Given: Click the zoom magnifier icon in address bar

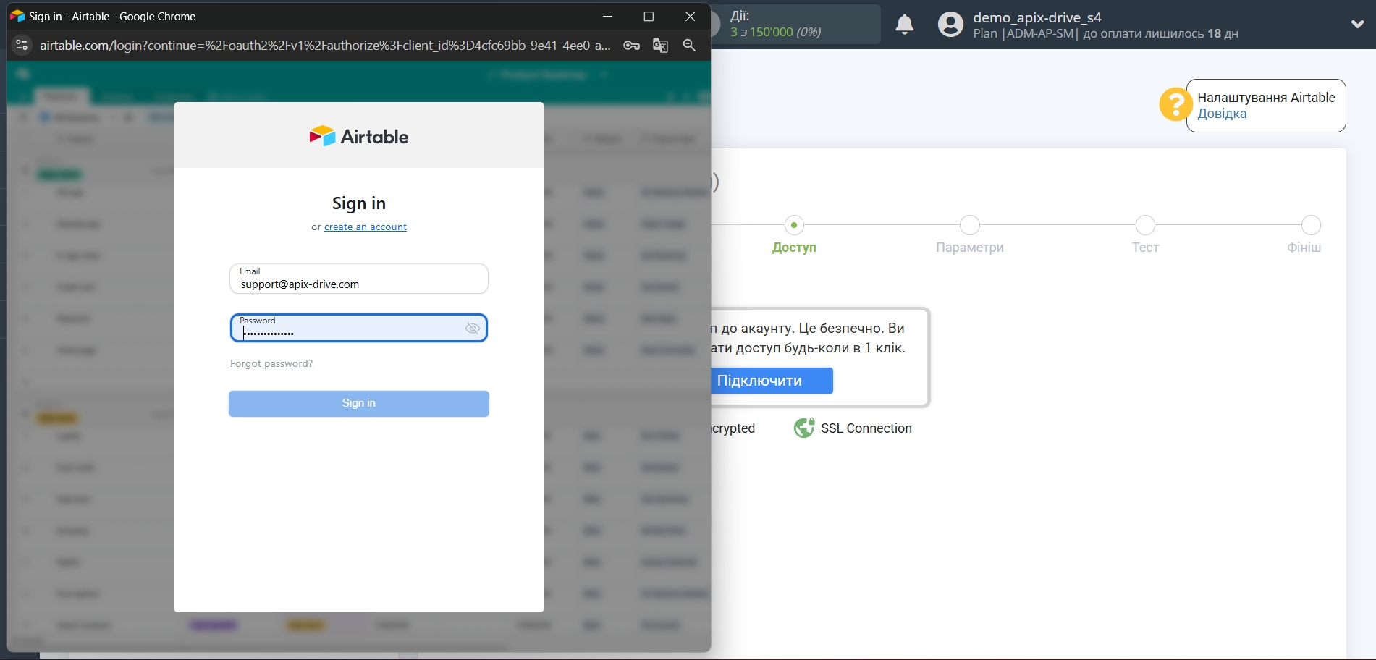Looking at the screenshot, I should tap(689, 46).
